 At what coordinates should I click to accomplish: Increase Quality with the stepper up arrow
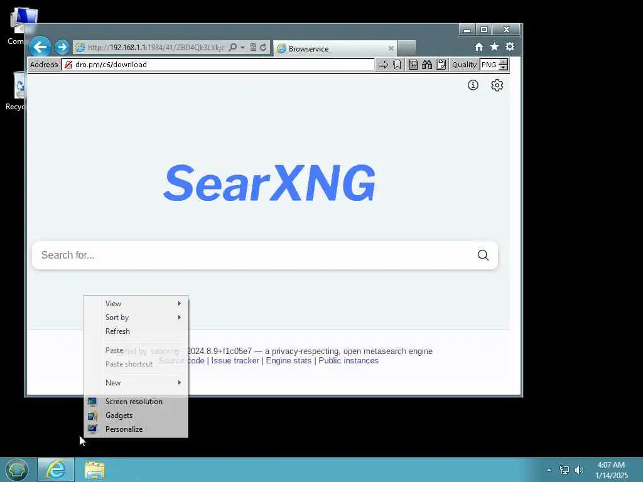503,62
